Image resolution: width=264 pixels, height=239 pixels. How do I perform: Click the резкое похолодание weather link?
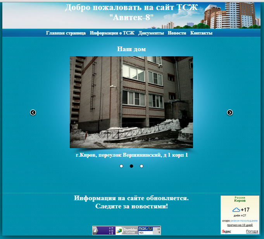[244, 221]
